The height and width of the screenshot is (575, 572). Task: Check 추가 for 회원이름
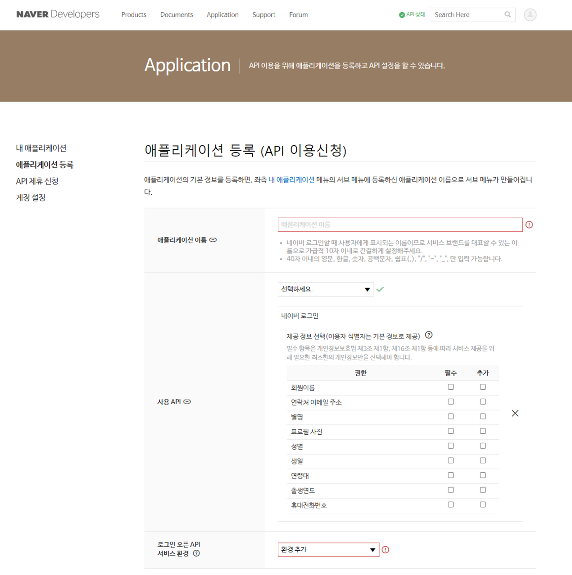483,387
